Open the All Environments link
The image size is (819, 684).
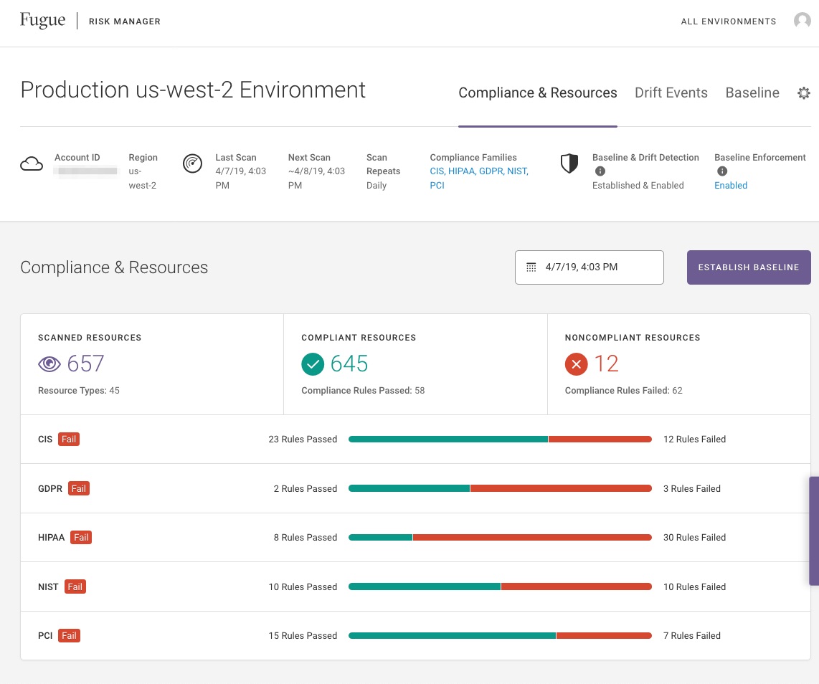point(728,22)
